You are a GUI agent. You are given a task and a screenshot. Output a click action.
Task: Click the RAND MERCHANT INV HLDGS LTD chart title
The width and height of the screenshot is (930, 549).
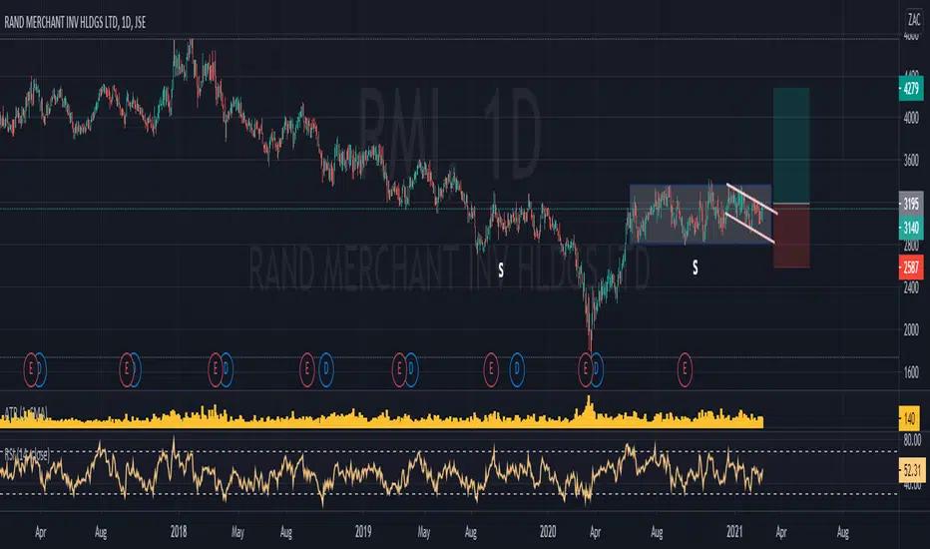75,23
